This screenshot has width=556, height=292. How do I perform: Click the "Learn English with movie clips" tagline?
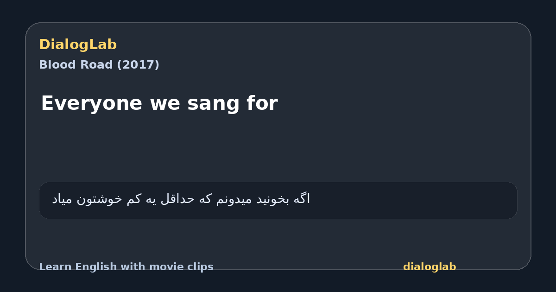(126, 267)
